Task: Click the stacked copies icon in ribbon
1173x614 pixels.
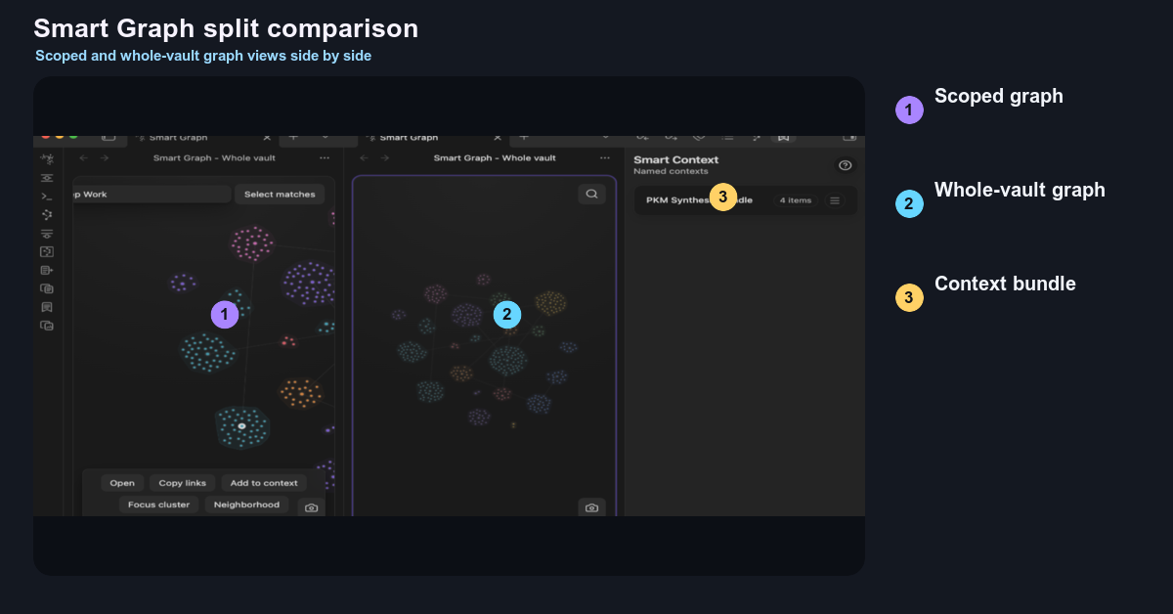Action: 47,289
